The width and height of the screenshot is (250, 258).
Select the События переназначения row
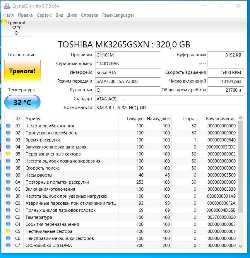pyautogui.click(x=121, y=224)
